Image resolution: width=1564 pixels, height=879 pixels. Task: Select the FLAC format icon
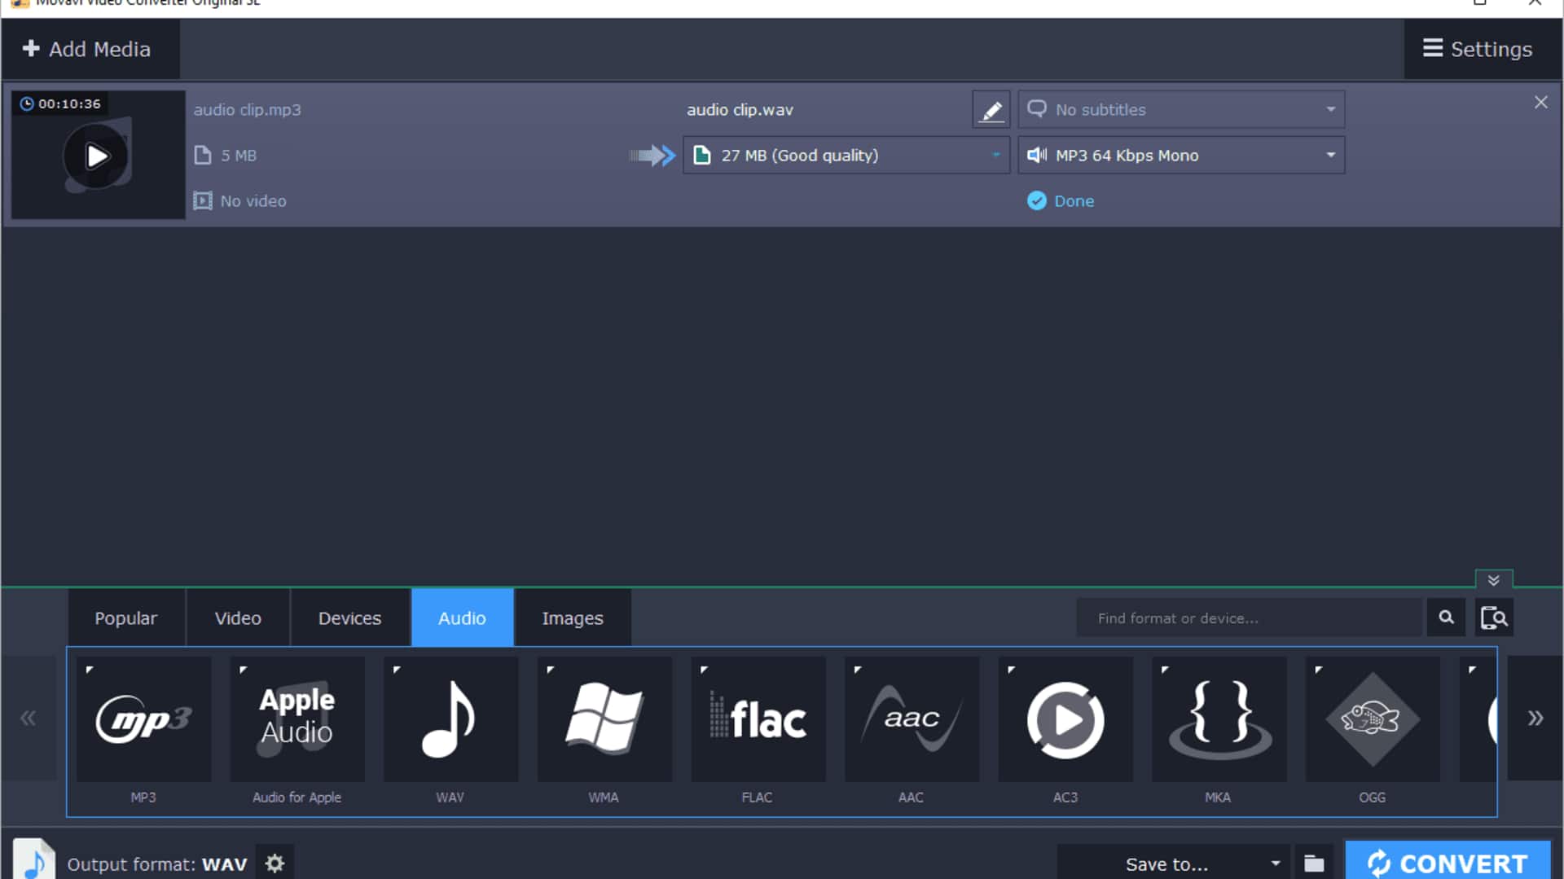point(757,719)
